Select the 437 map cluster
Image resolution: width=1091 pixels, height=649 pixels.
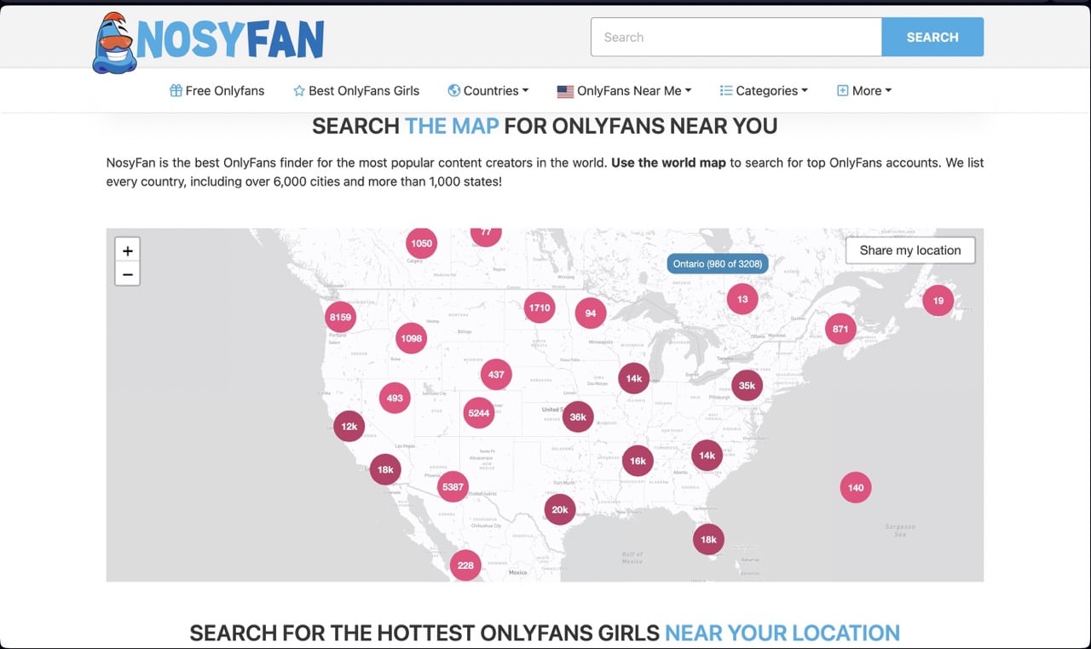pyautogui.click(x=496, y=374)
